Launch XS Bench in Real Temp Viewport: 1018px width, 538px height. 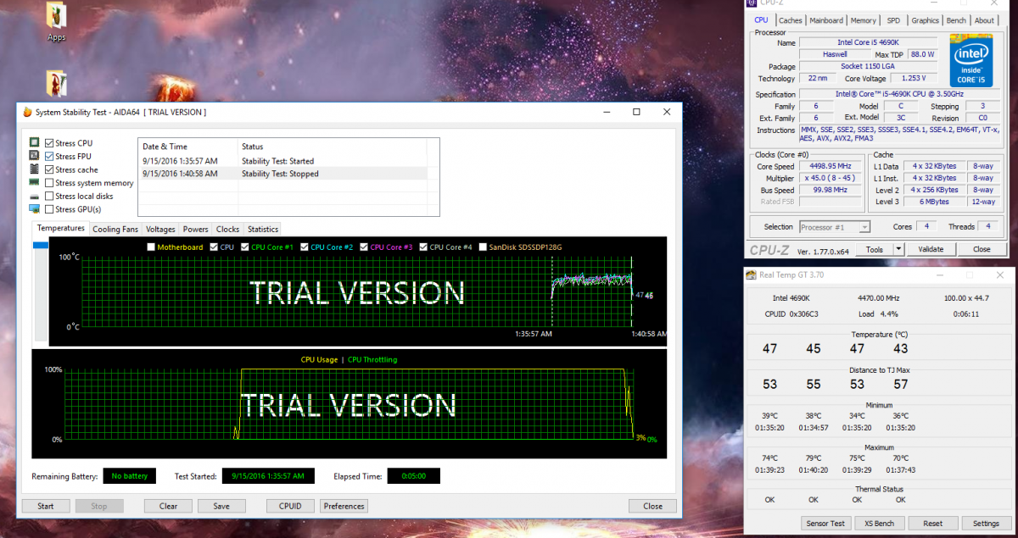coord(880,523)
